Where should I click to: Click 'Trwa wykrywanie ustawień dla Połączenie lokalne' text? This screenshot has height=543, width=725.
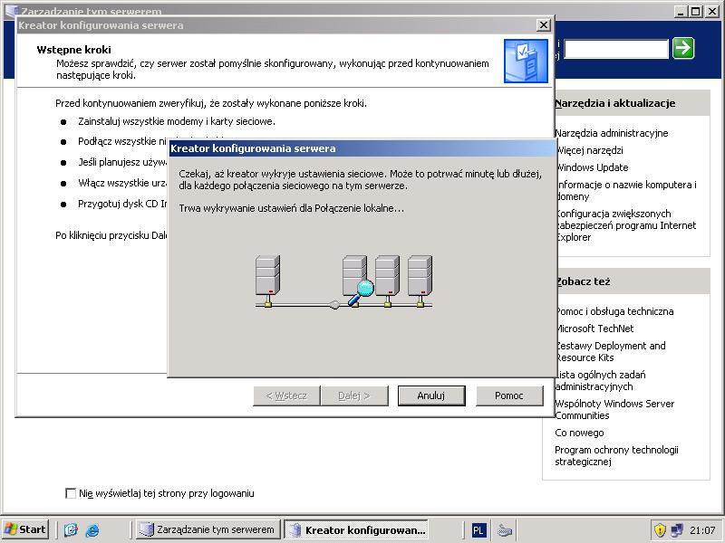(x=291, y=208)
